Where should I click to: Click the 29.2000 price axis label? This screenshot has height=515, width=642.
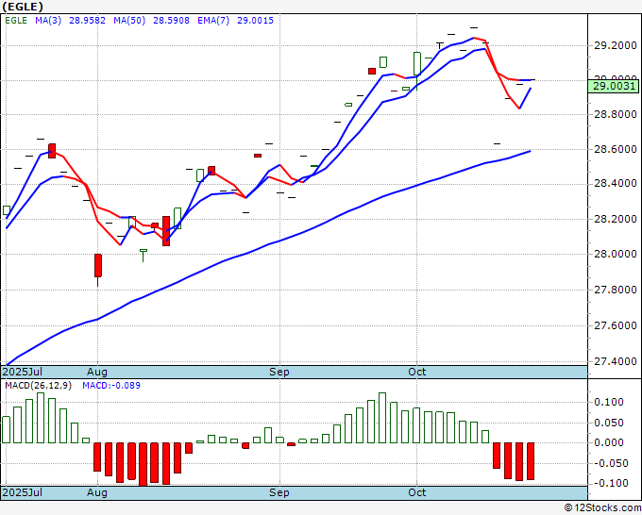616,45
